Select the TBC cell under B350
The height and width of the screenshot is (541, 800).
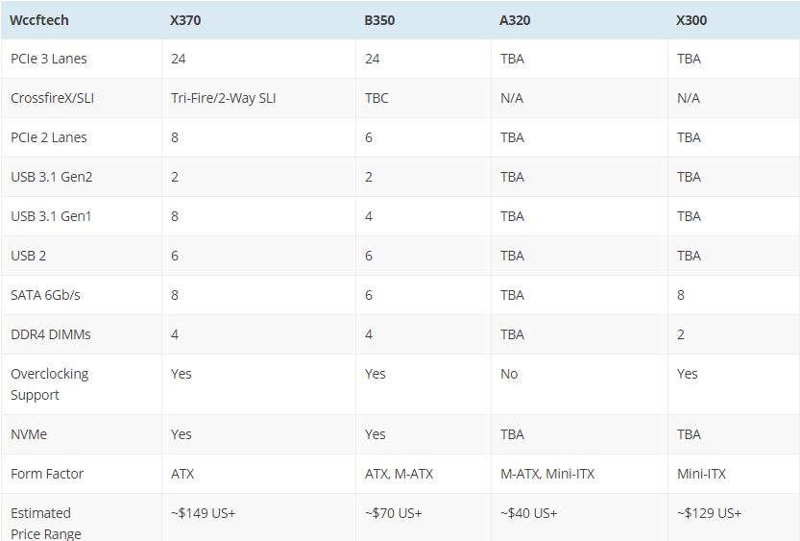[x=376, y=98]
